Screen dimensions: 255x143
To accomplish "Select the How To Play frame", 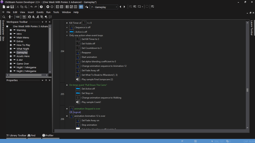I will [x=23, y=45].
